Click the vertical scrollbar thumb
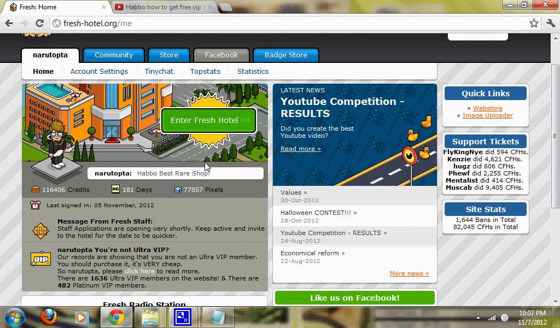560x328 pixels. click(555, 136)
